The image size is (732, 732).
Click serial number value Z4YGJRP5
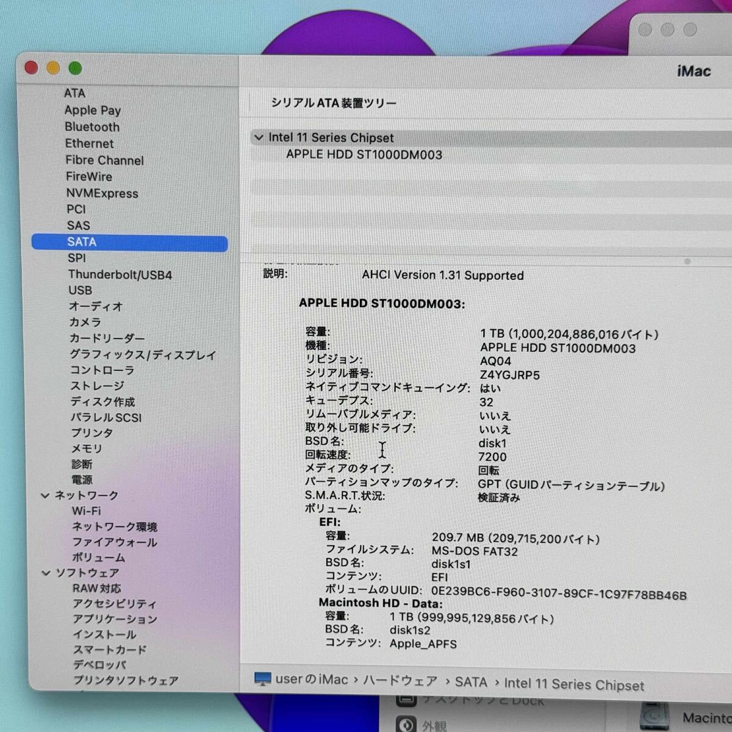pyautogui.click(x=509, y=375)
